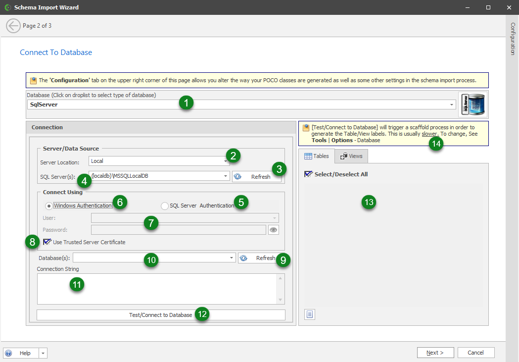Click the Cancel button
519x362 pixels.
(475, 352)
